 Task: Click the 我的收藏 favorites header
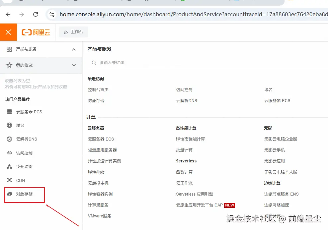pyautogui.click(x=41, y=65)
